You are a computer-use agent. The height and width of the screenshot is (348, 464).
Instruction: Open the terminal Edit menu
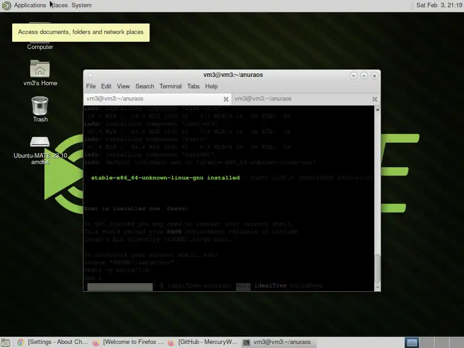pyautogui.click(x=106, y=86)
